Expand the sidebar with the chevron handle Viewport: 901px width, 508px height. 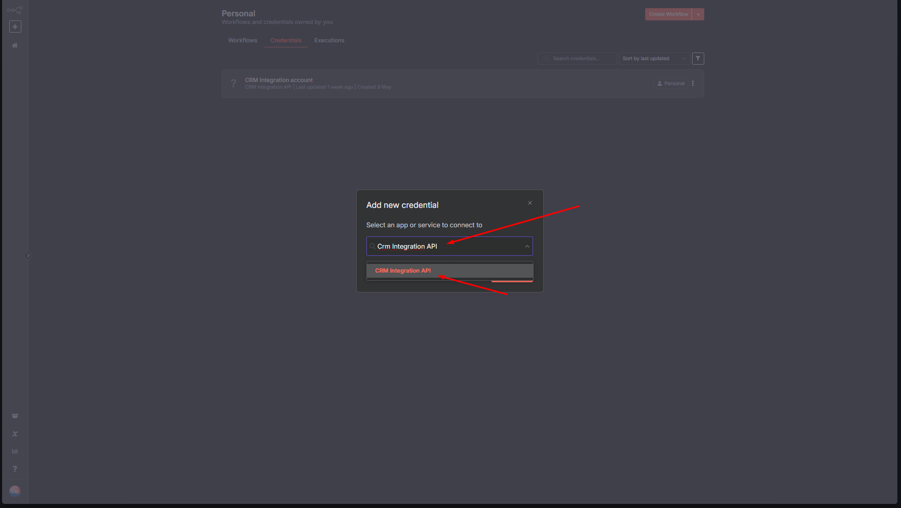[x=28, y=255]
